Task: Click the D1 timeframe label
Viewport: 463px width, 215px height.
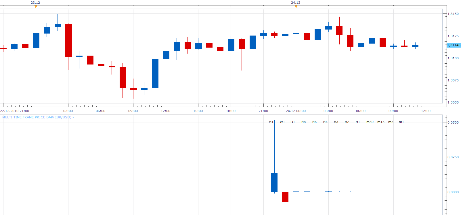Action: (x=293, y=122)
